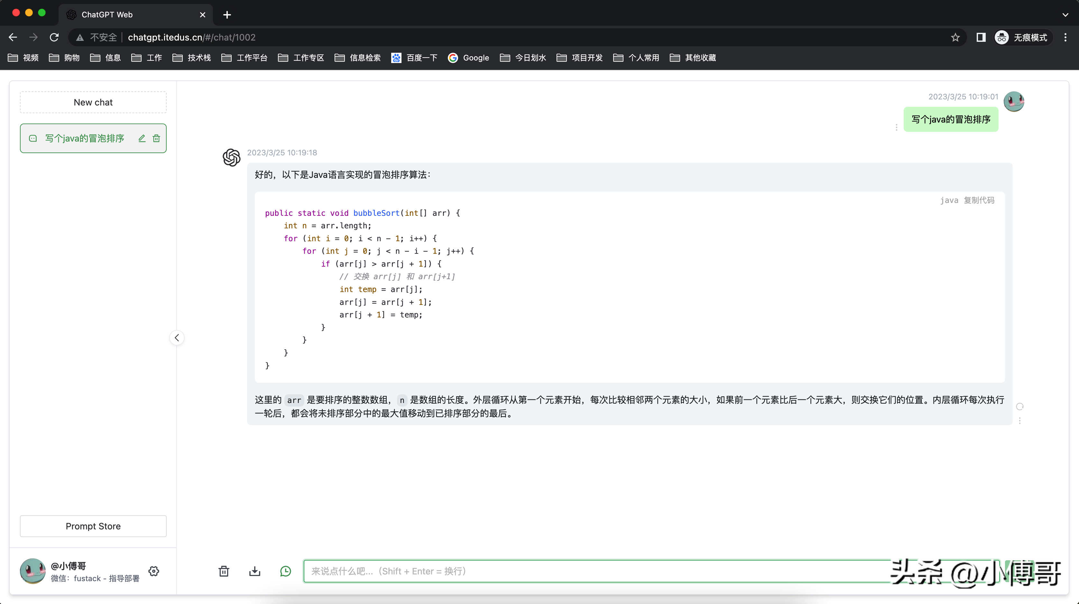This screenshot has height=604, width=1079.
Task: Export the chat using the download icon
Action: (x=255, y=571)
